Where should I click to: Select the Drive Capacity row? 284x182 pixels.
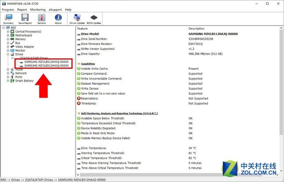click(x=178, y=54)
